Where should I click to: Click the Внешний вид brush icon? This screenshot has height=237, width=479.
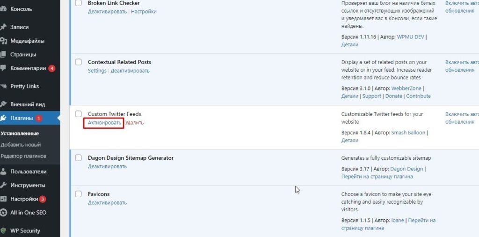point(3,104)
